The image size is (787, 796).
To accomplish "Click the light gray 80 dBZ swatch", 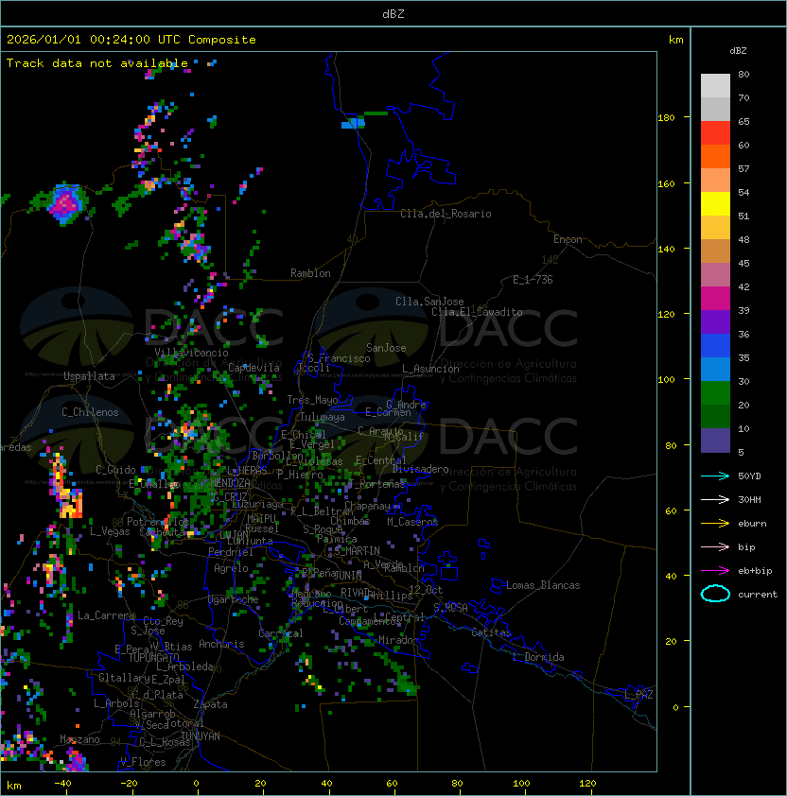I will [x=715, y=85].
